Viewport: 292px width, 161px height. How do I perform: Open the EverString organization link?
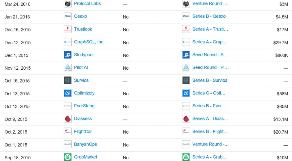pyautogui.click(x=84, y=106)
